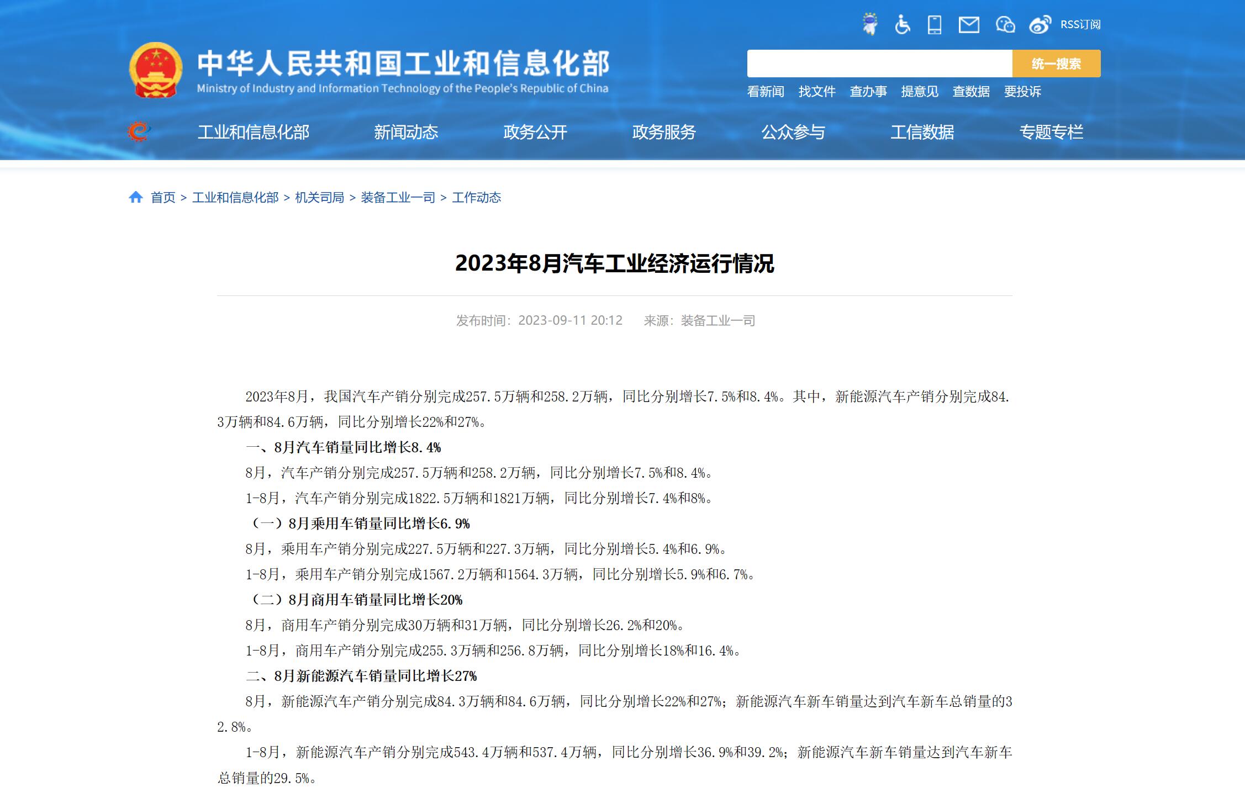
Task: Open 查办事 quick link
Action: (868, 92)
